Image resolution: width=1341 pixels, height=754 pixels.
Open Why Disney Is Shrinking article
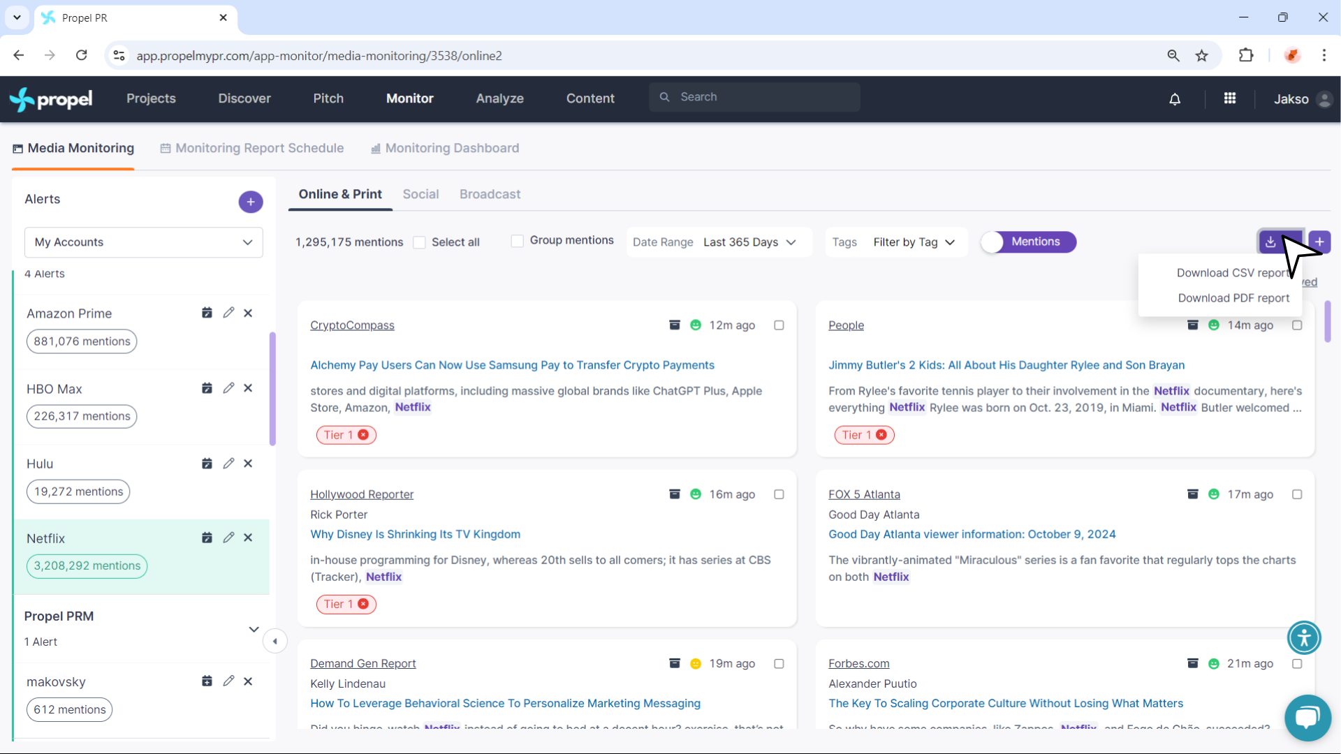pyautogui.click(x=415, y=534)
